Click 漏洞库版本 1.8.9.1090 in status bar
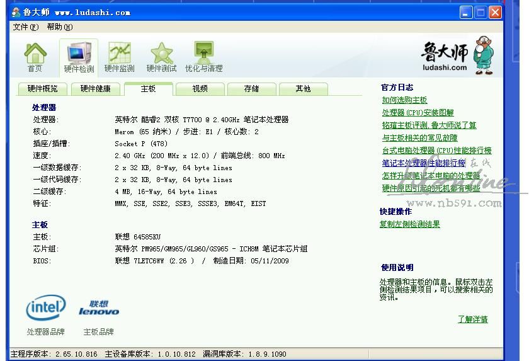The image size is (529, 361). (244, 354)
